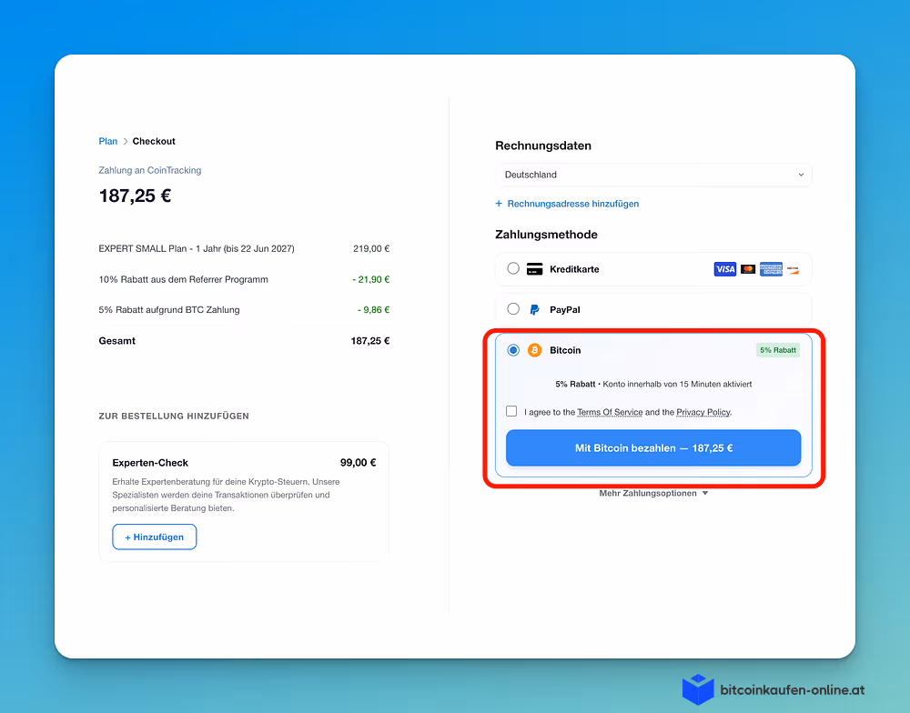The image size is (910, 713).
Task: Click the 10% Rabatt Referrer Programm line
Action: (184, 279)
